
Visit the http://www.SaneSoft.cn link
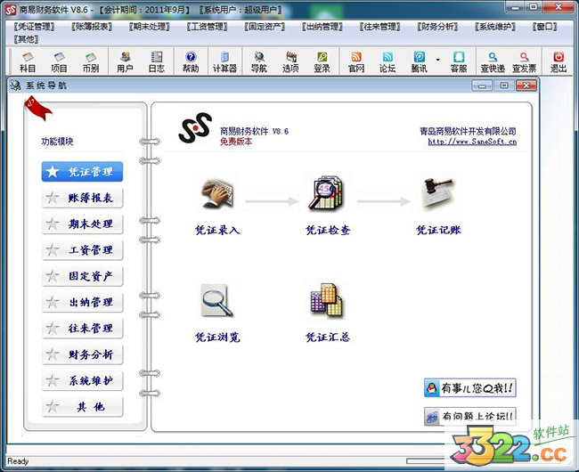click(x=472, y=142)
